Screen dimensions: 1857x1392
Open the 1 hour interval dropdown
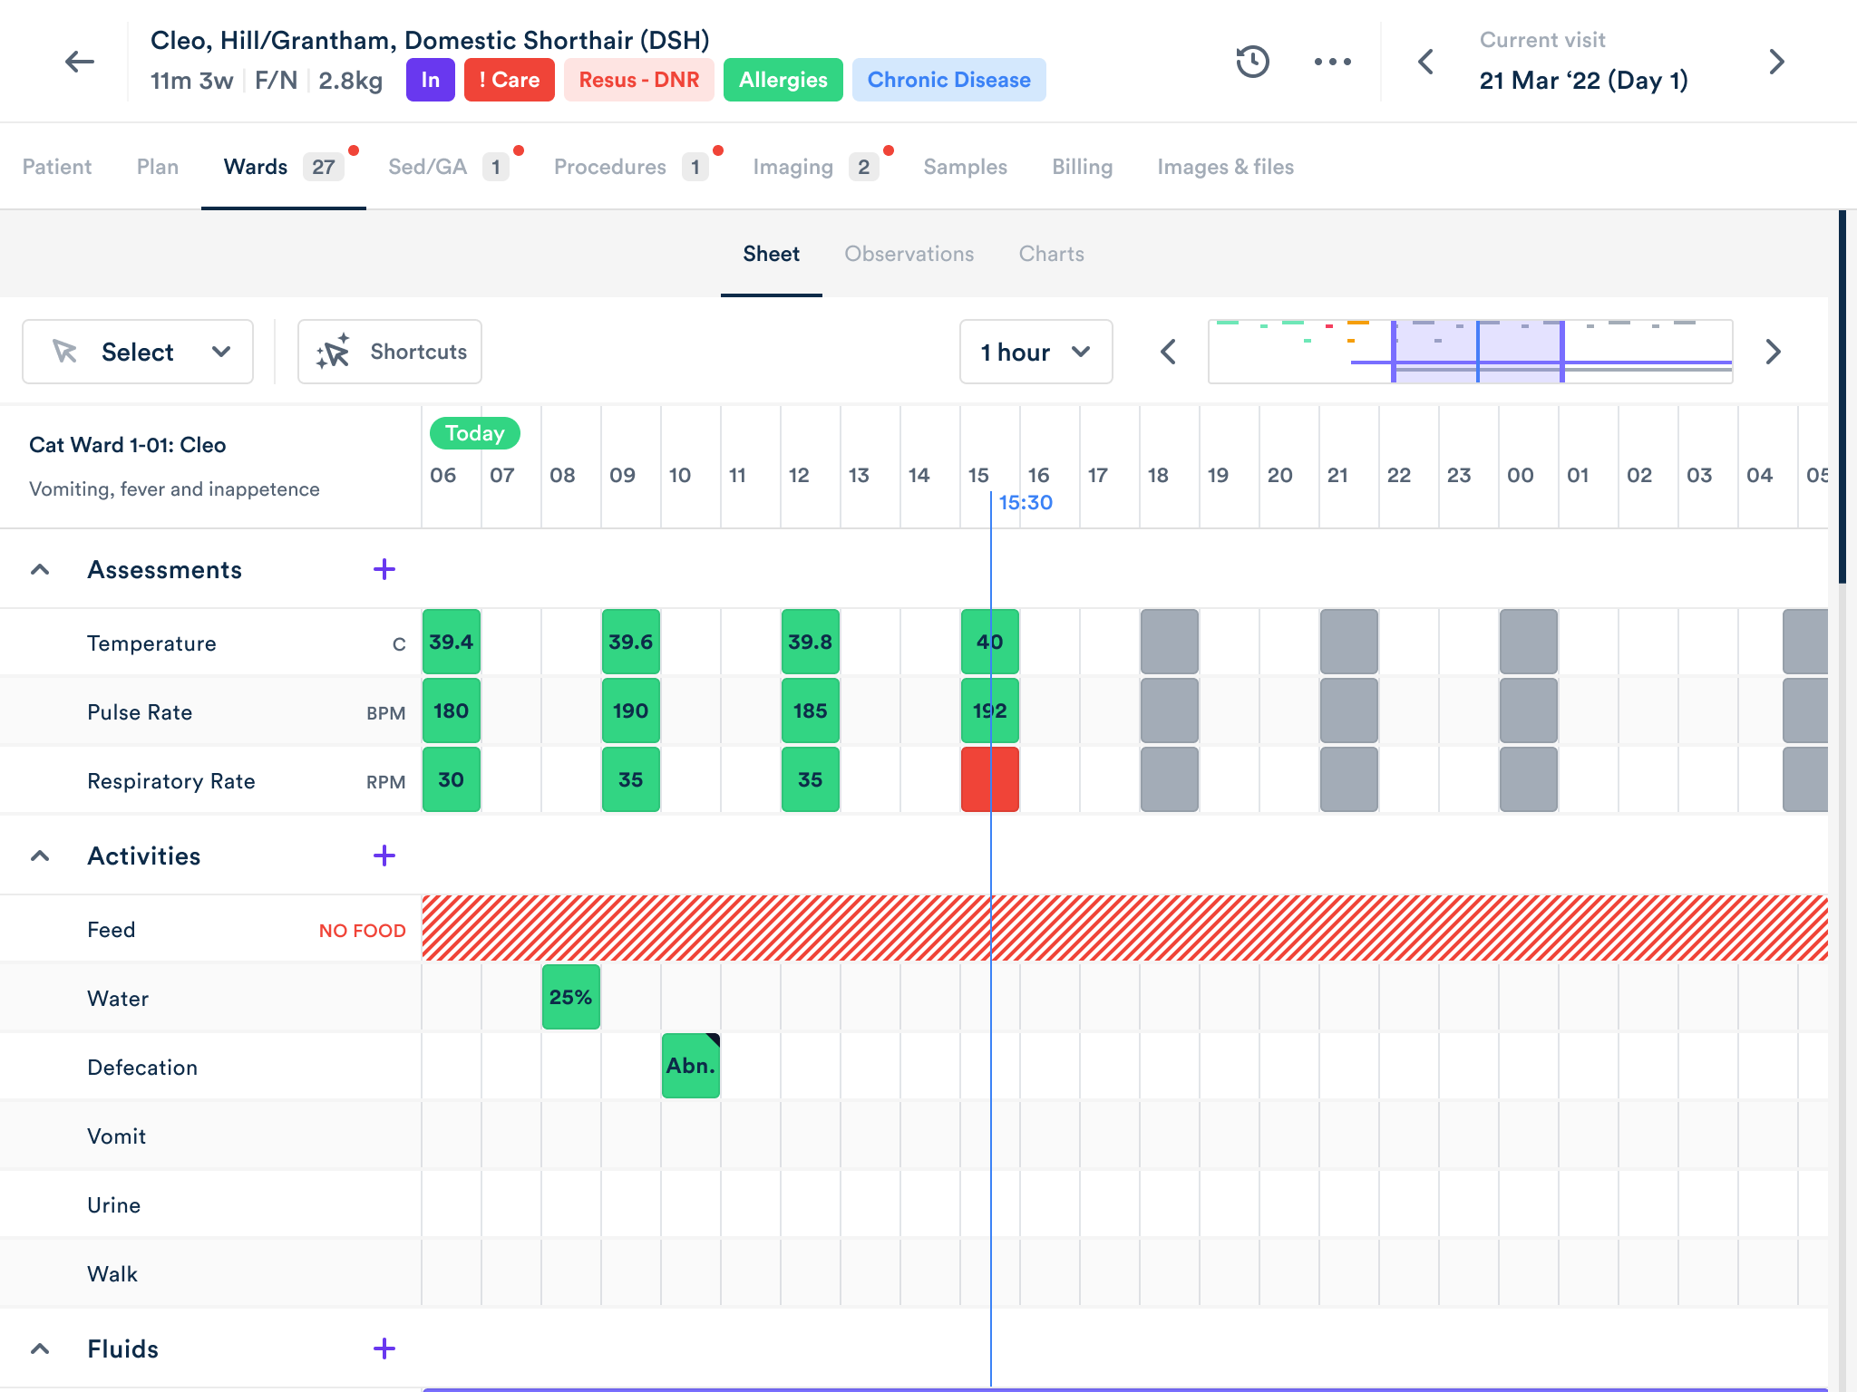pyautogui.click(x=1035, y=352)
